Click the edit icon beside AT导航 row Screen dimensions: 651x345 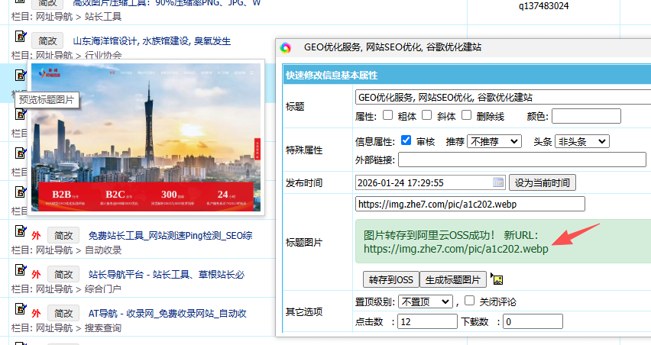[20, 312]
